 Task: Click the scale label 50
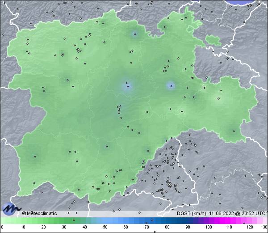click(105, 227)
